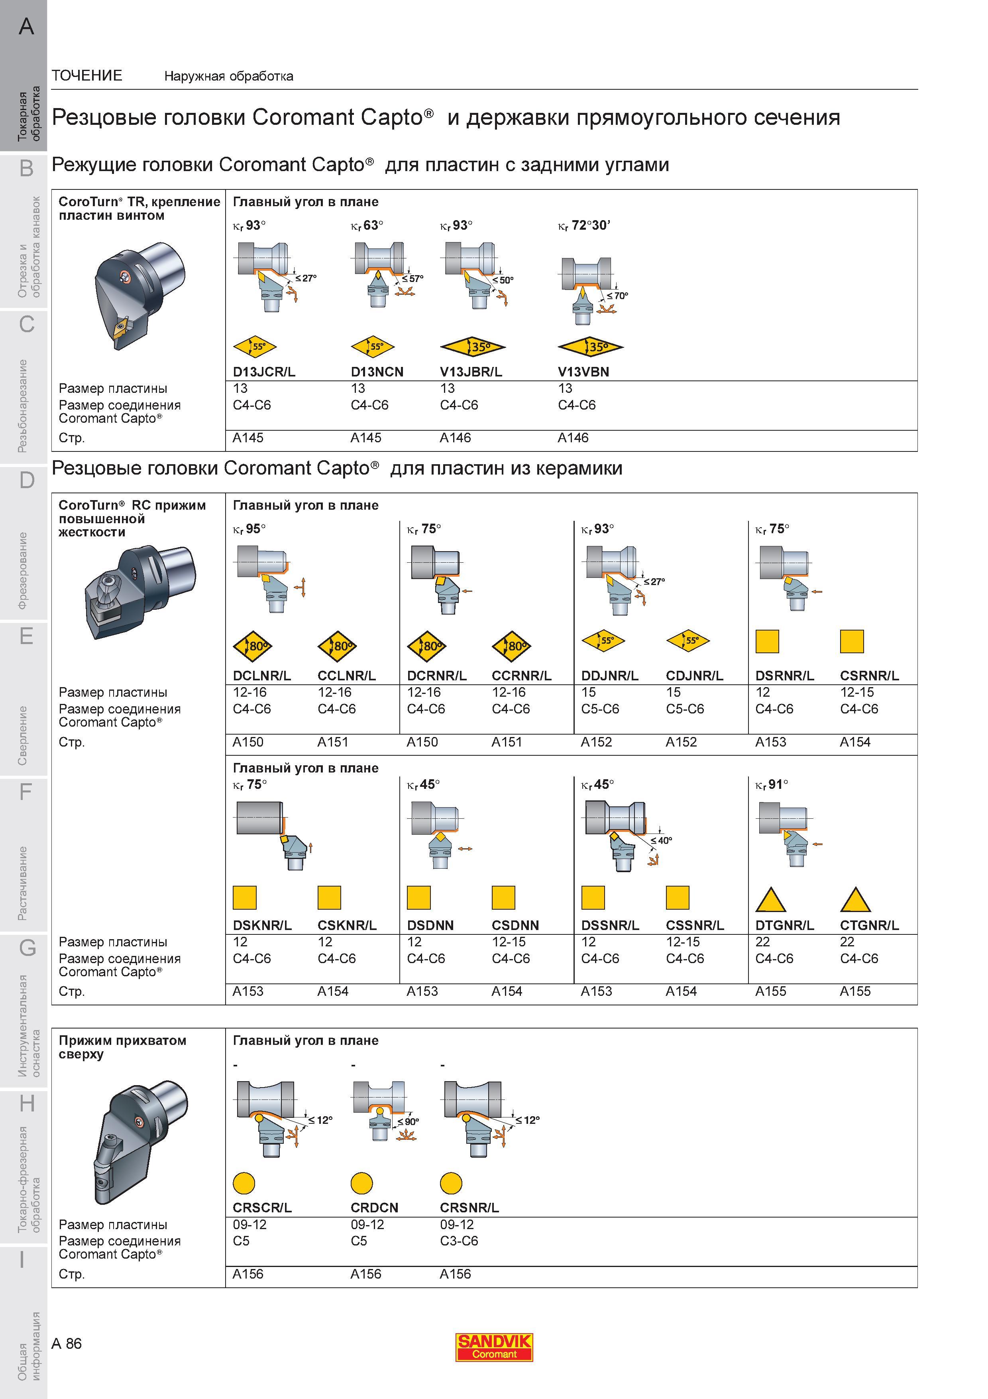Click the square insert icon above DSSNR/L
Screen dimensions: 988x1399
593,898
